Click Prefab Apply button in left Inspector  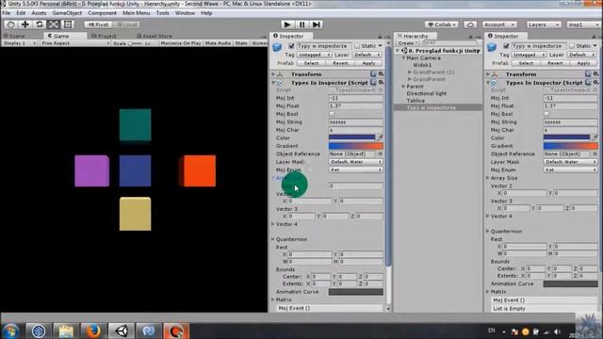click(368, 63)
